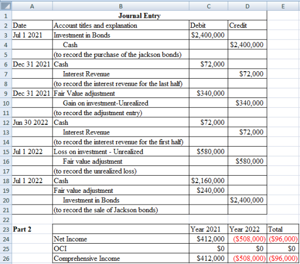Click 'Interest Revenue' in row 13
The width and height of the screenshot is (300, 264).
click(121, 132)
